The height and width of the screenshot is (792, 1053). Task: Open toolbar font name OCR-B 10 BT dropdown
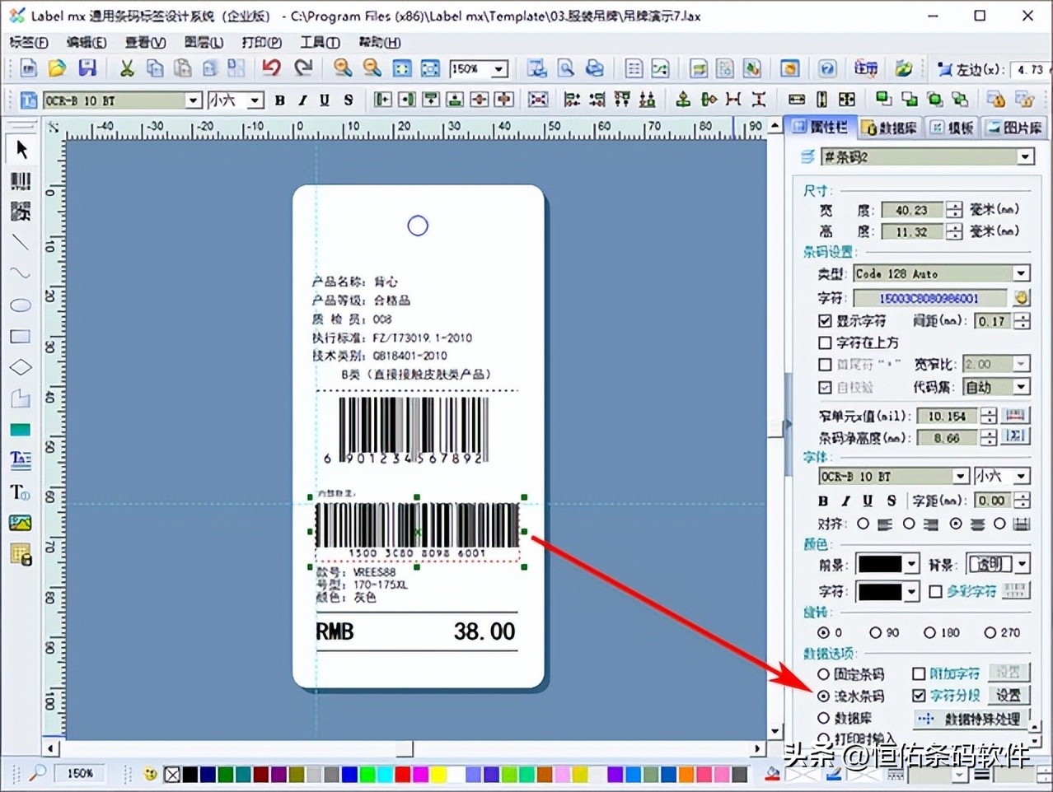pos(193,100)
